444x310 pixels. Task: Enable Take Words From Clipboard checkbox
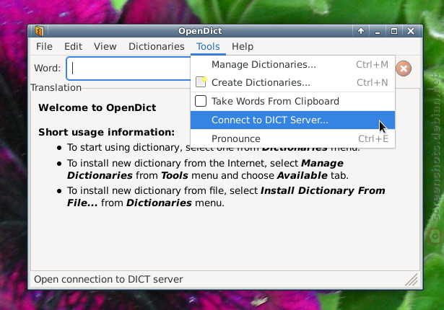201,101
